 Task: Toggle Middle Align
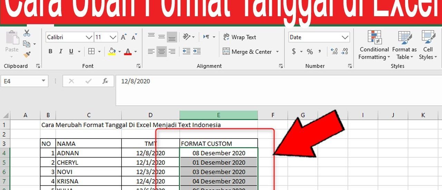[x=162, y=37]
